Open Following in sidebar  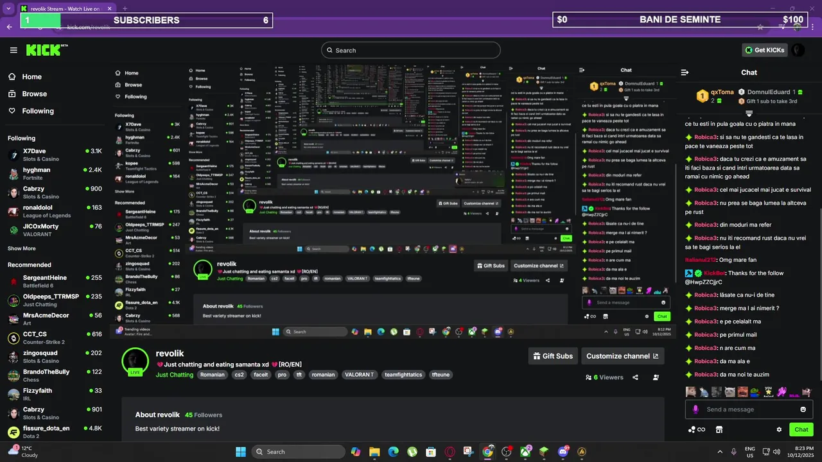31,111
